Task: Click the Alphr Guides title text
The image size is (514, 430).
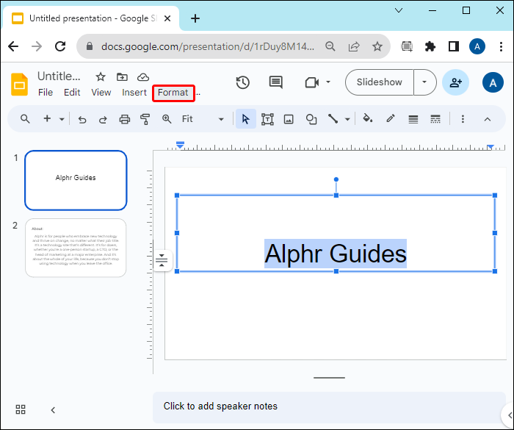Action: tap(336, 254)
